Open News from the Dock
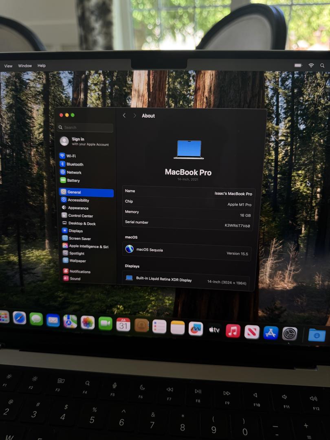330x440 pixels. (x=252, y=332)
